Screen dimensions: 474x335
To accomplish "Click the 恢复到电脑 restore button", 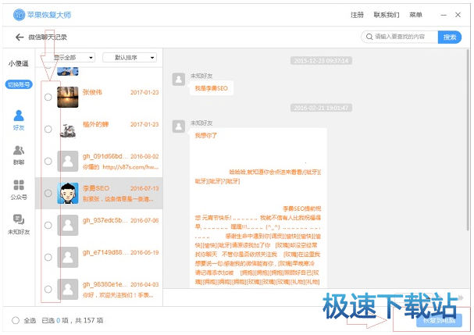I will click(x=439, y=321).
